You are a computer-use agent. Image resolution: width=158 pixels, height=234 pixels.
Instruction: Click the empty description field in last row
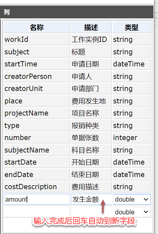[91, 212]
